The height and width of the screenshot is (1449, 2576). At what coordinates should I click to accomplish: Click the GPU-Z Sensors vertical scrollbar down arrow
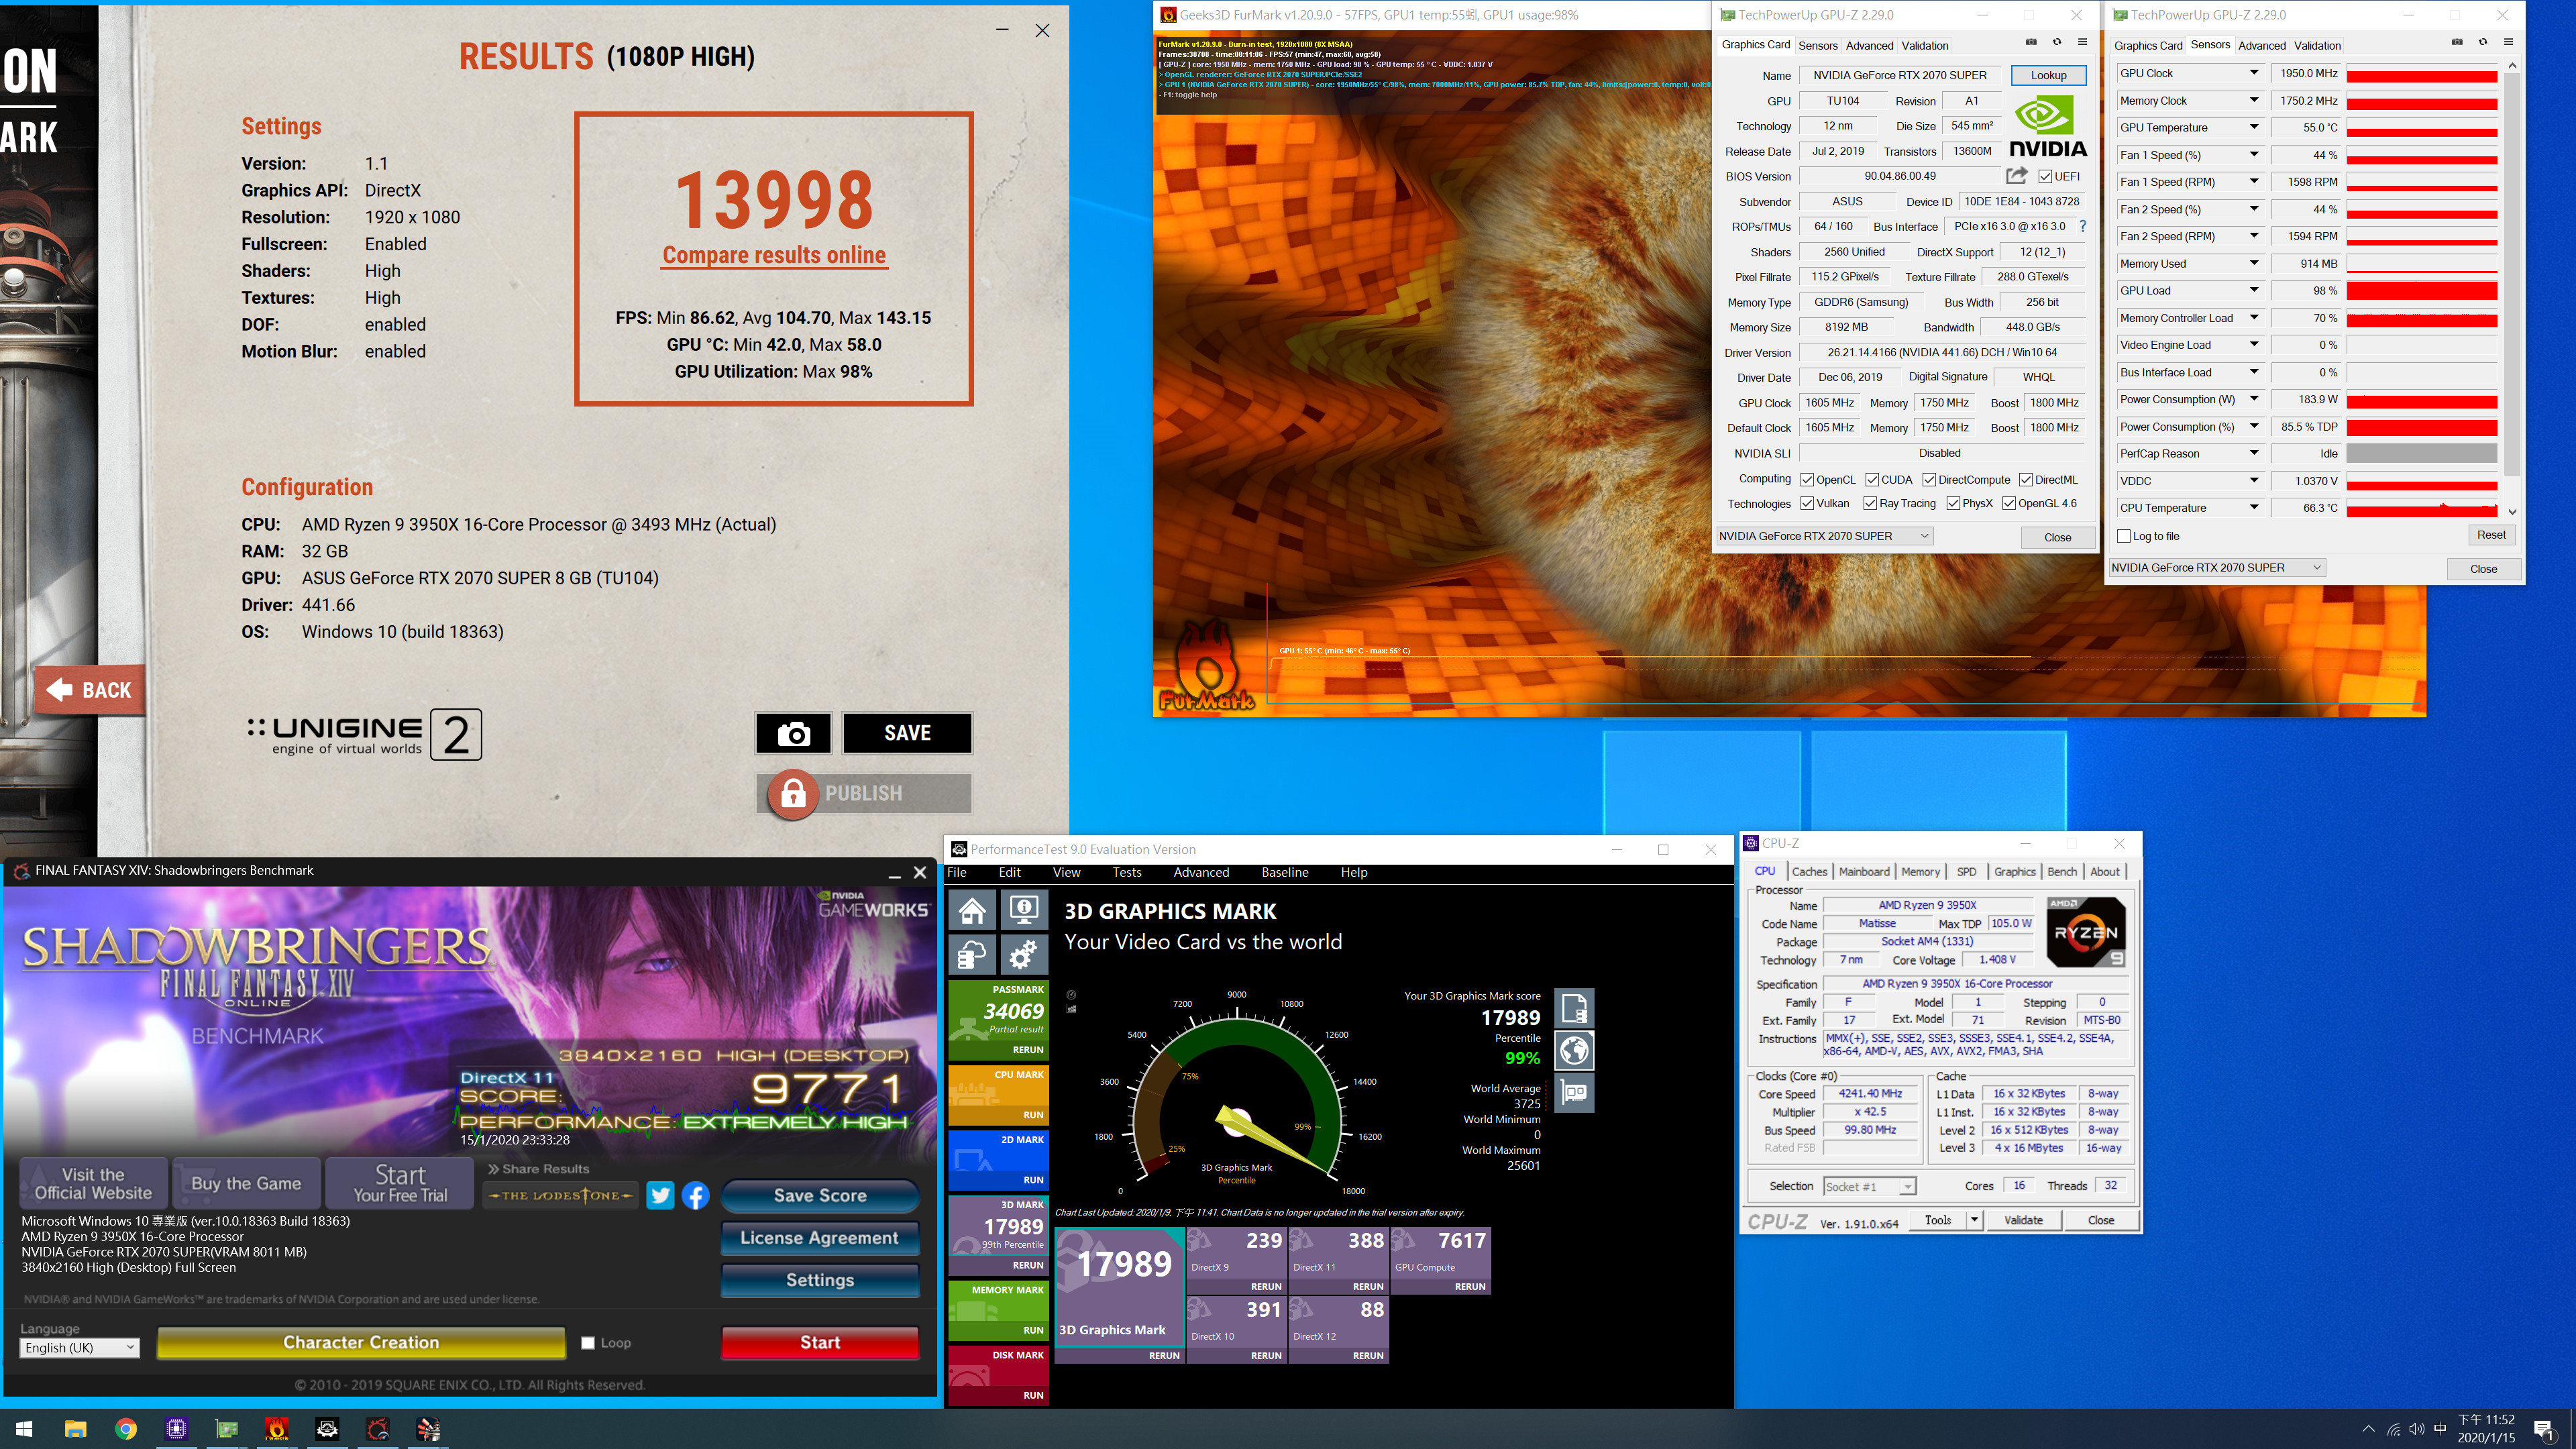tap(2512, 512)
